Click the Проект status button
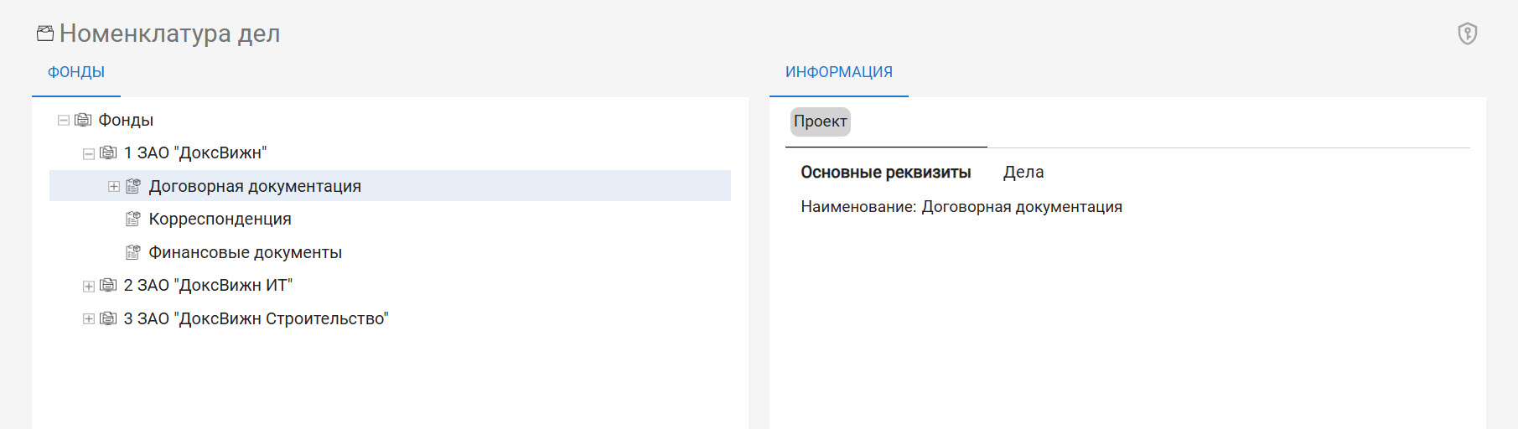This screenshot has height=429, width=1518. point(821,121)
